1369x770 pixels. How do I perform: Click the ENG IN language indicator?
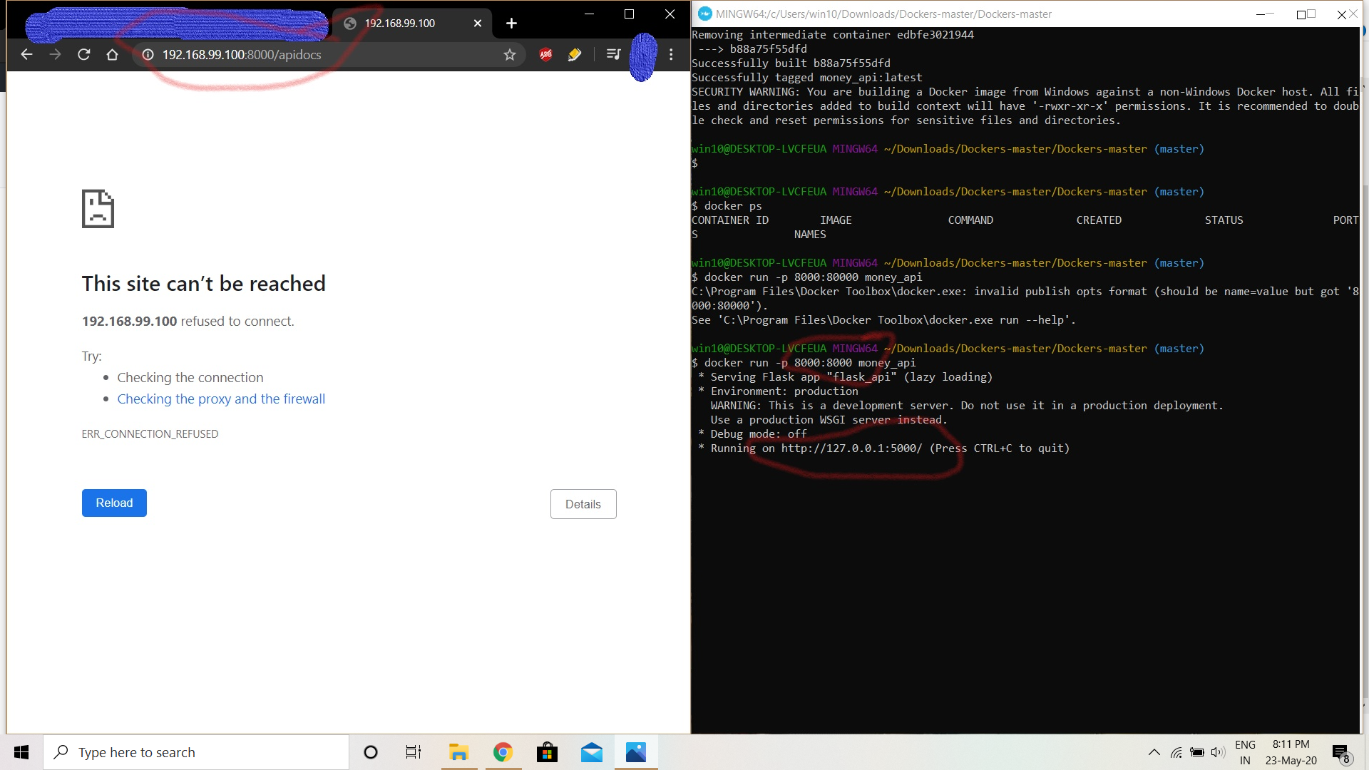pos(1245,751)
